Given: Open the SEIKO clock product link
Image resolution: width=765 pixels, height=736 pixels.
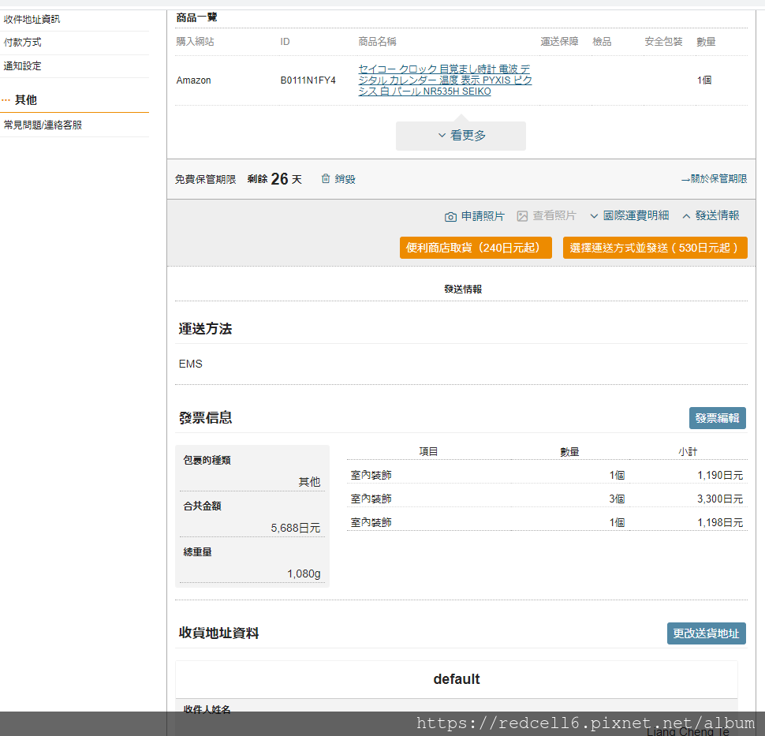Looking at the screenshot, I should coord(445,80).
